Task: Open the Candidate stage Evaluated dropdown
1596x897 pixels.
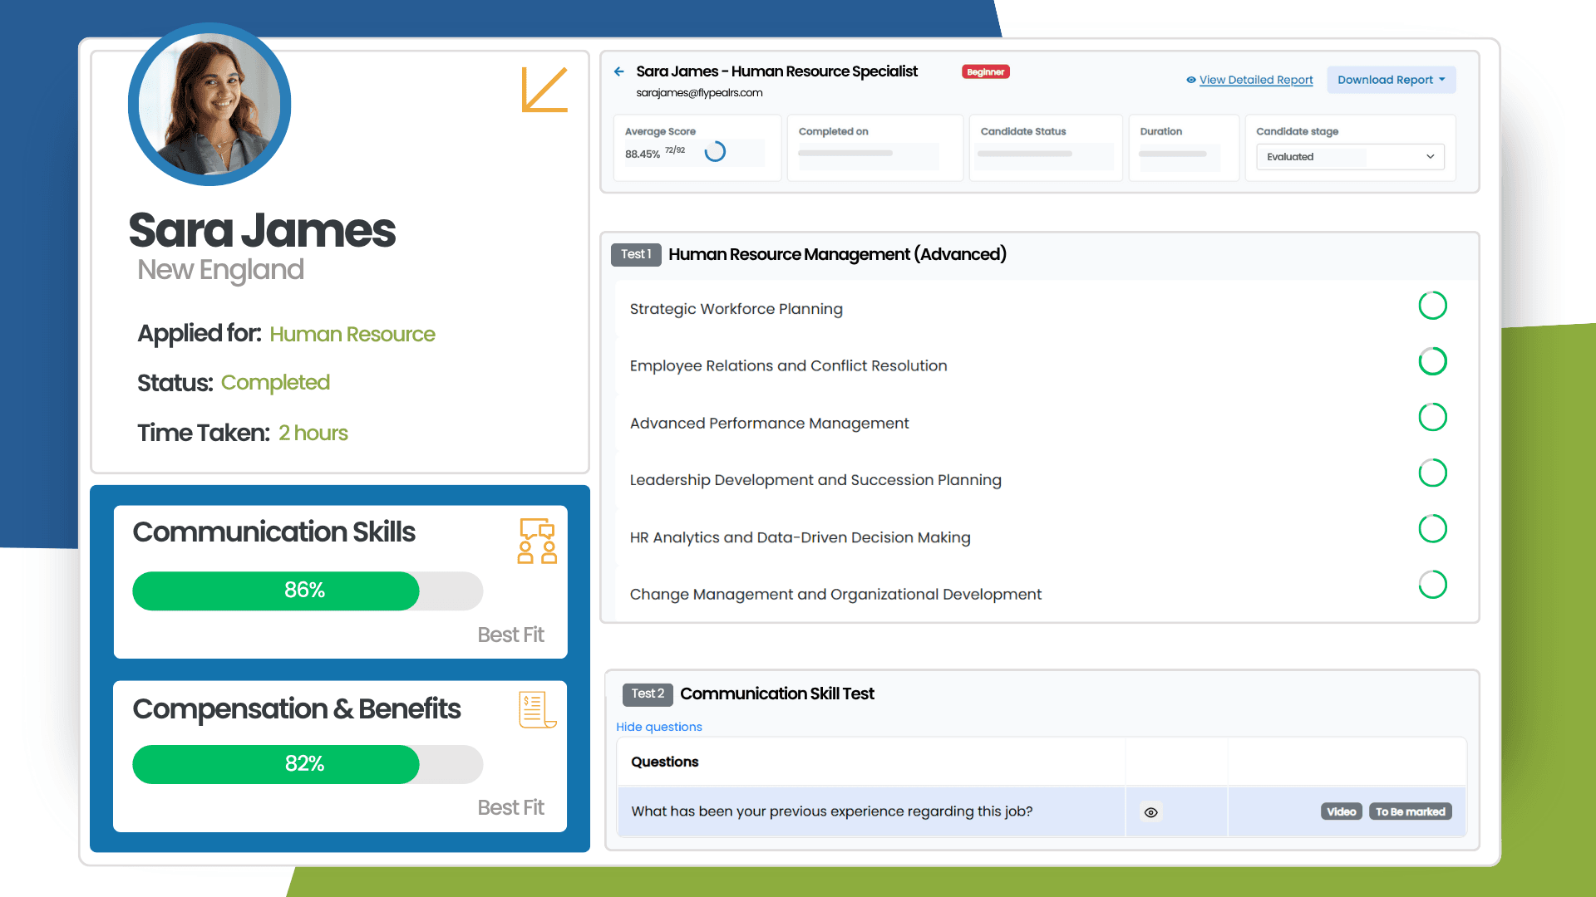Action: pyautogui.click(x=1348, y=157)
